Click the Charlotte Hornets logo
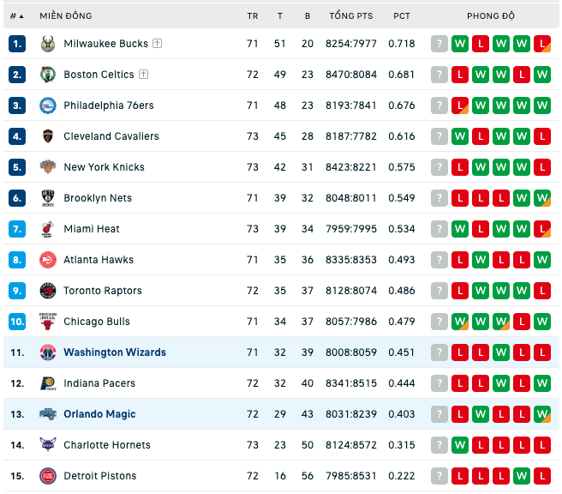Screen dimensions: 562x494 [x=48, y=445]
